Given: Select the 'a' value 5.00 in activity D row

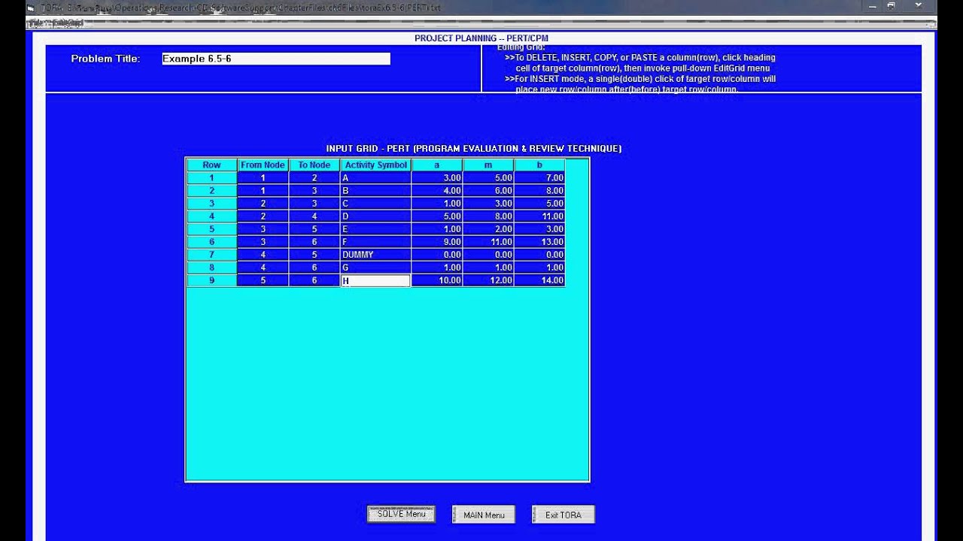Looking at the screenshot, I should tap(437, 216).
